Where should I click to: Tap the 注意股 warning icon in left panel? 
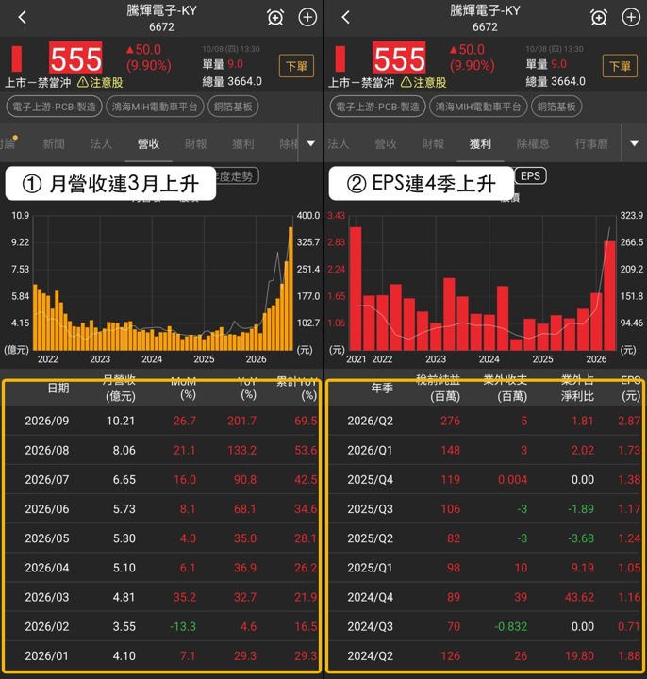pos(83,82)
